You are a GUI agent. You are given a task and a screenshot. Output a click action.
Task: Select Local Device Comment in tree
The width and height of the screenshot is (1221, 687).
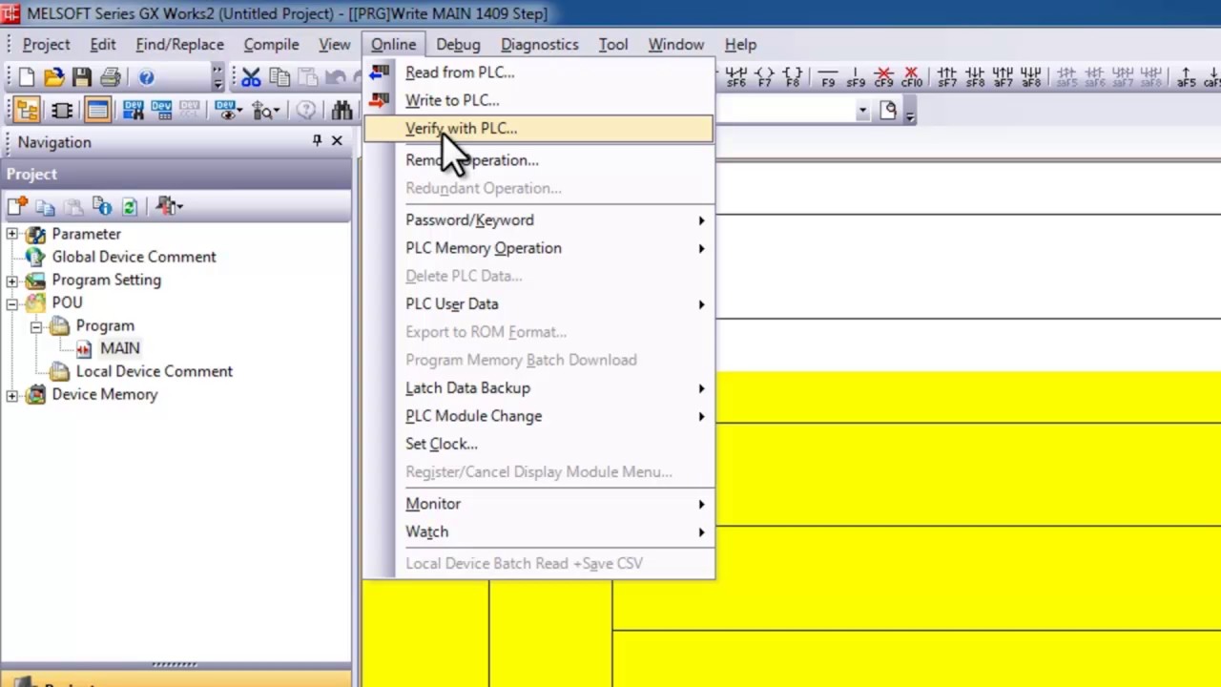(154, 371)
